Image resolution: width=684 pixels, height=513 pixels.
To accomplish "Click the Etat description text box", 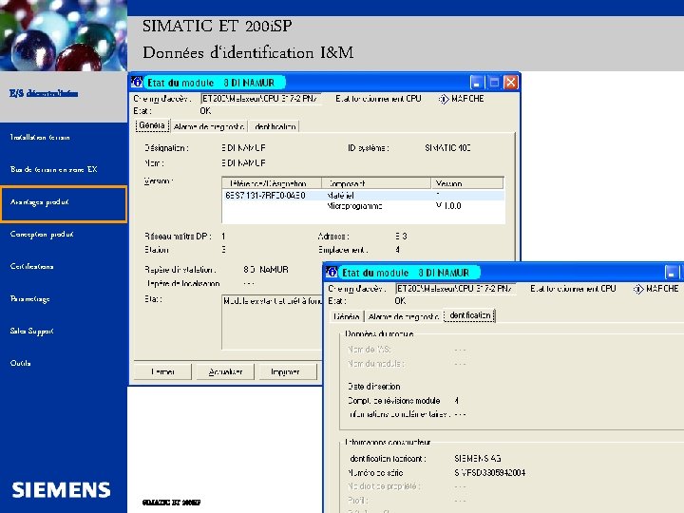I will (x=272, y=322).
